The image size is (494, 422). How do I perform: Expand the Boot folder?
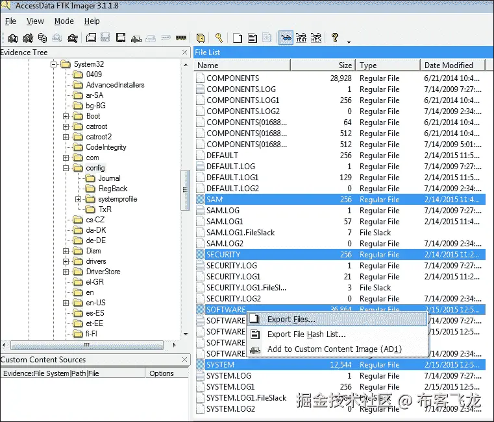coord(66,116)
